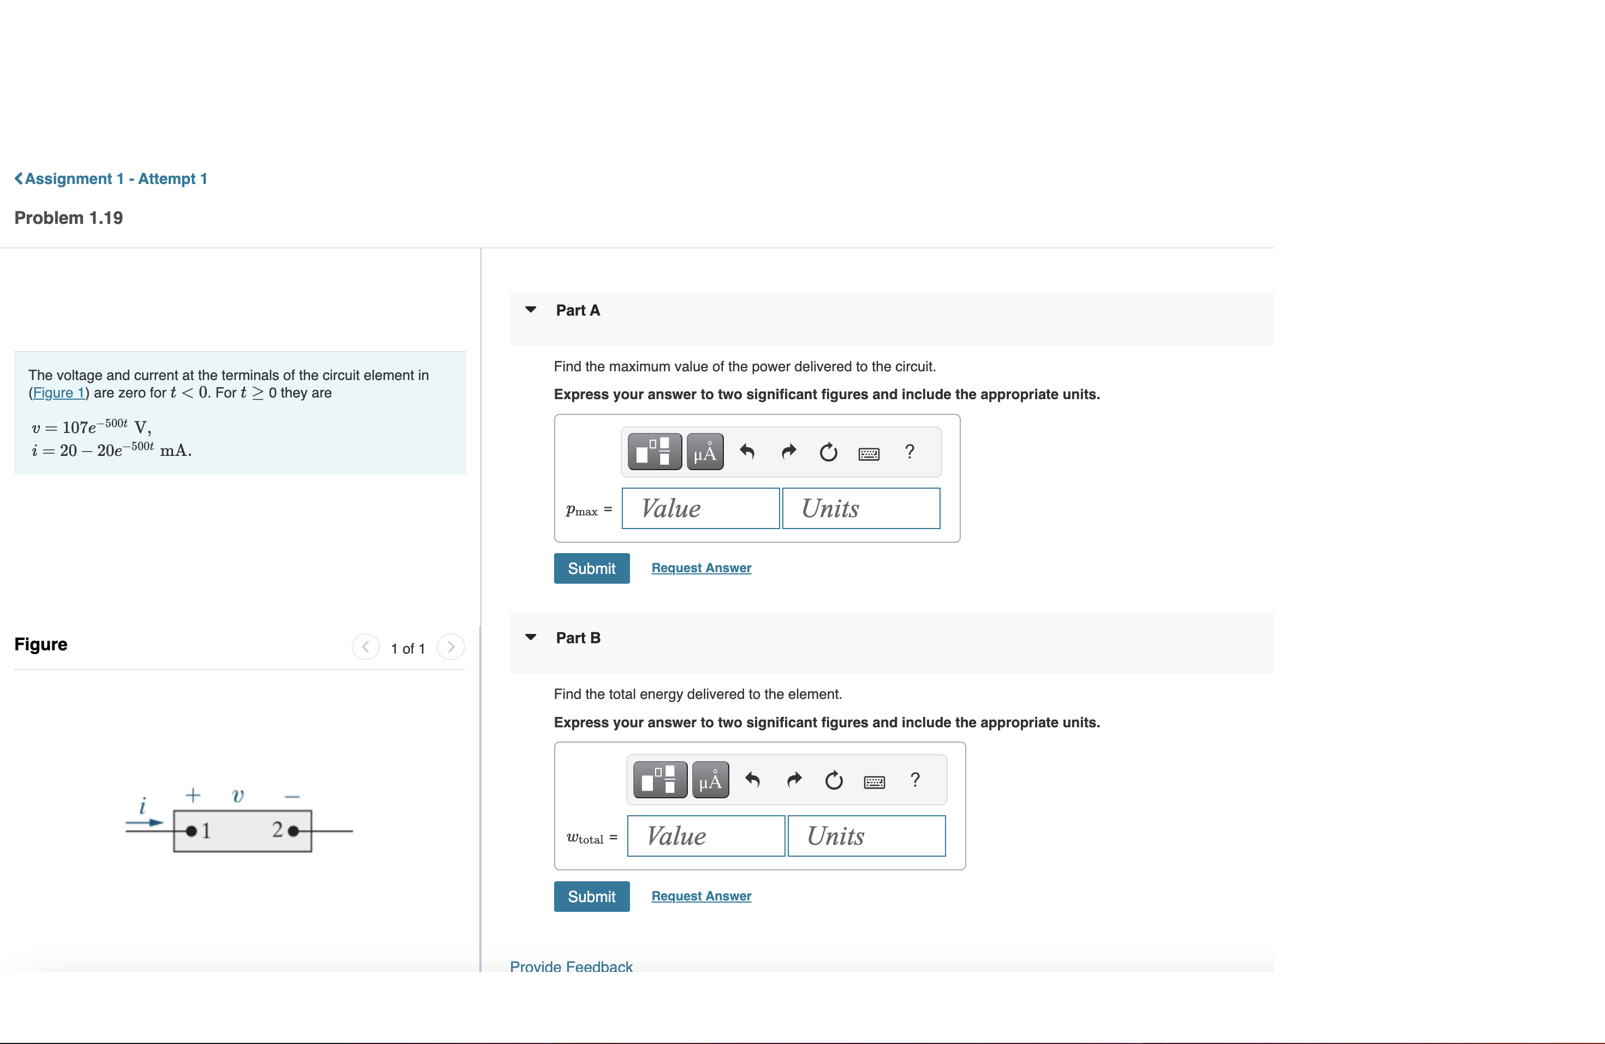Open templates tool in Part A toolbar
Screen dimensions: 1605x1044
coord(654,451)
